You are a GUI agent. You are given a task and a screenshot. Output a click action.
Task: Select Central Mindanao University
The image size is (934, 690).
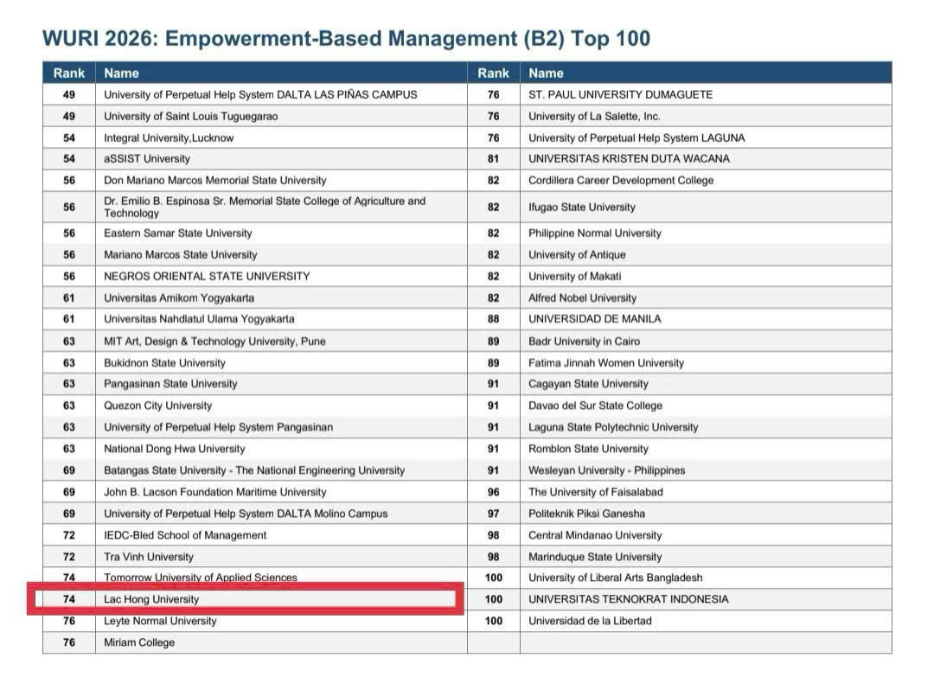(x=595, y=535)
